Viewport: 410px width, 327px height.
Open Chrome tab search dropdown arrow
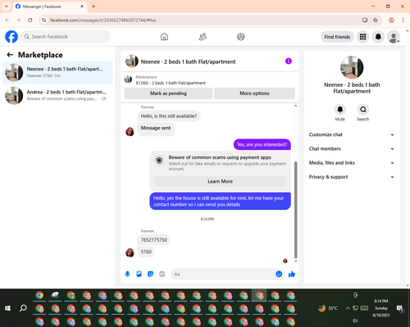pos(7,7)
